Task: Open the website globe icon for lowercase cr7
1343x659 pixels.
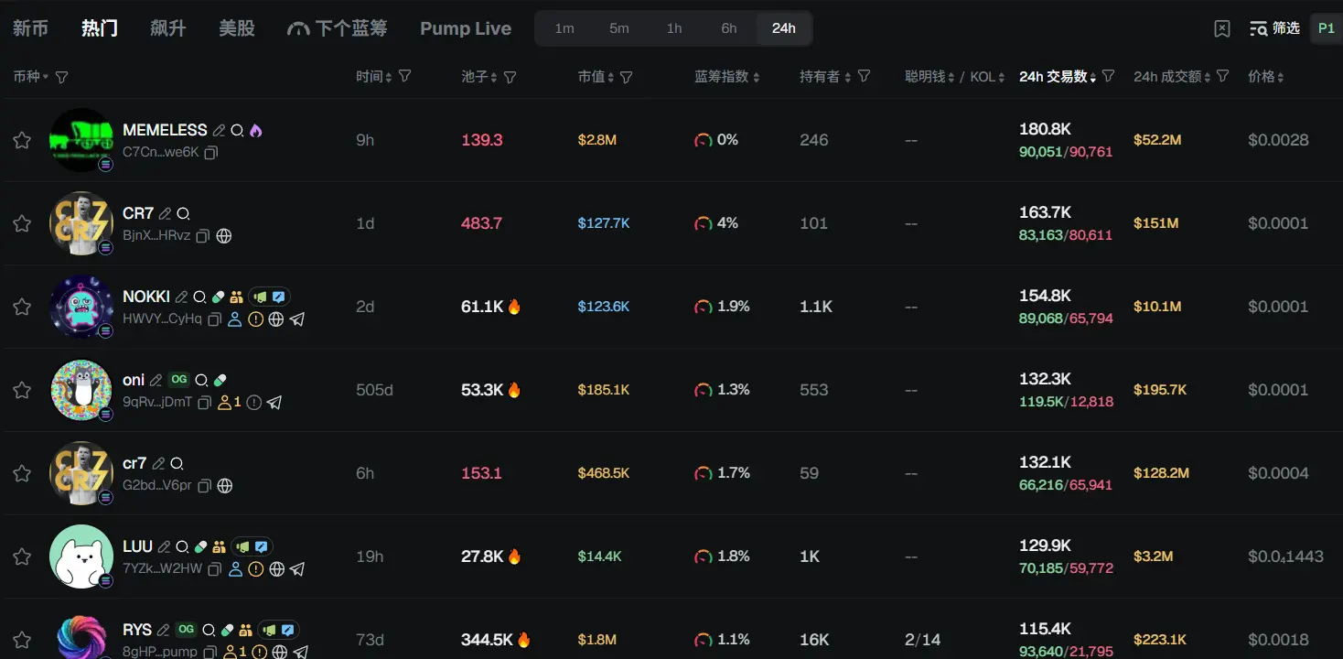Action: click(224, 486)
